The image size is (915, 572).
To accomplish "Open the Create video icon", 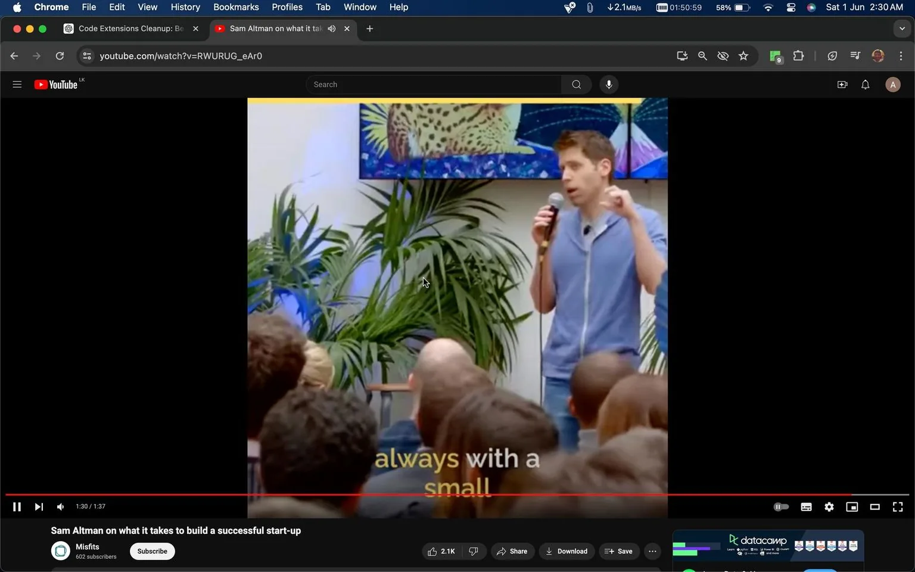I will [x=842, y=84].
